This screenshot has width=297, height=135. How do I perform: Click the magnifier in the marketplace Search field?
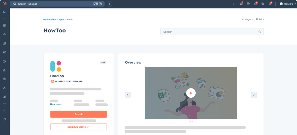click(260, 32)
